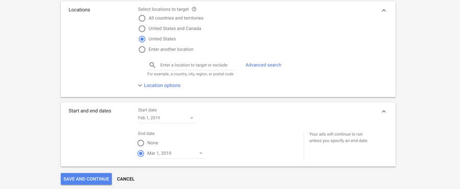Screen dimensions: 460x189
Task: Open the end date Mar 1, 2019 dropdown
Action: [x=176, y=153]
